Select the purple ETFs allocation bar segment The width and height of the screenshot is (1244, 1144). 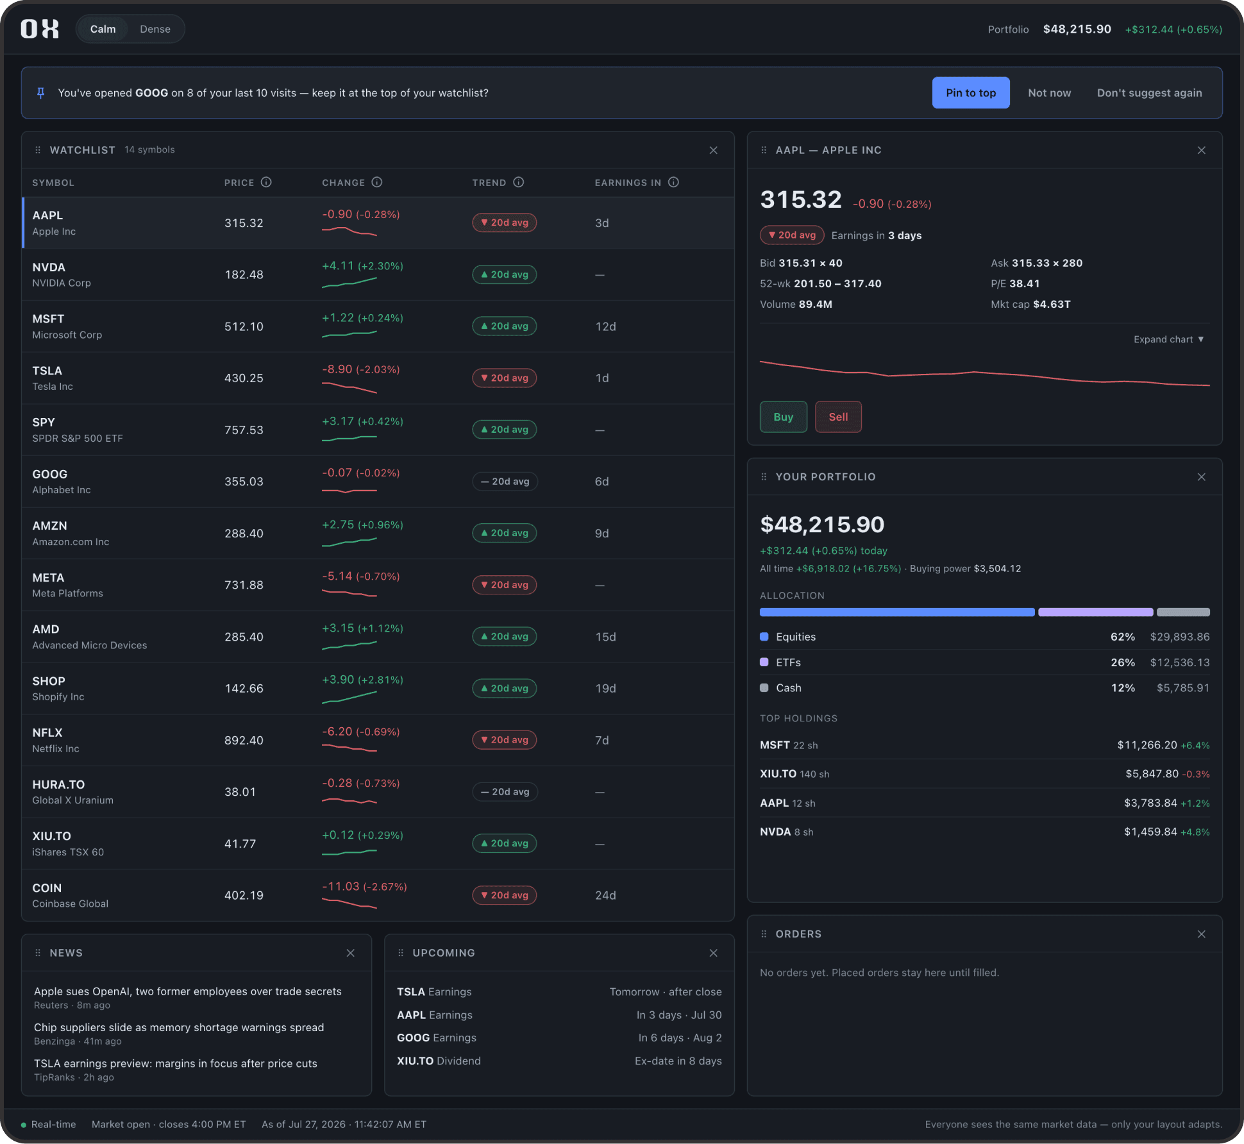[x=1096, y=612]
